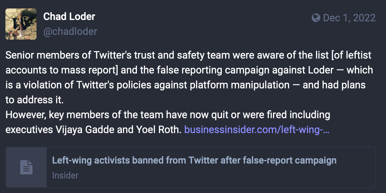Click the document icon in preview card

pyautogui.click(x=26, y=167)
